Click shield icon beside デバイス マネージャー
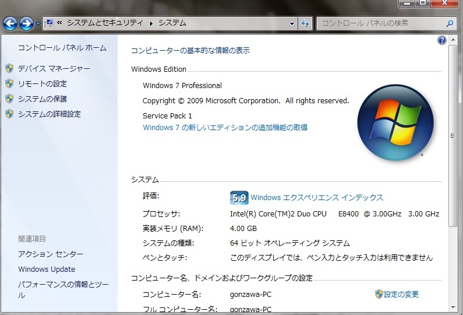 [9, 68]
